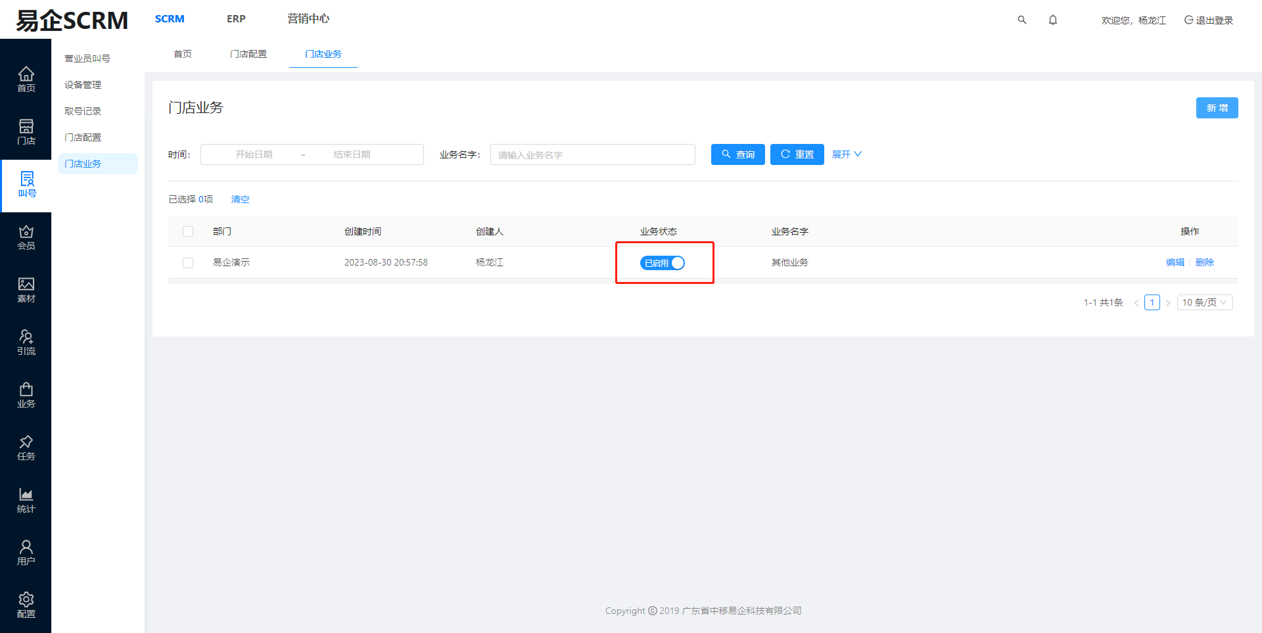Click the 部门 column header
Image resolution: width=1262 pixels, height=633 pixels.
[x=222, y=231]
